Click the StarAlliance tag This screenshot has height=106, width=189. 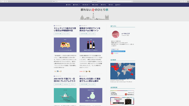pos(66,84)
